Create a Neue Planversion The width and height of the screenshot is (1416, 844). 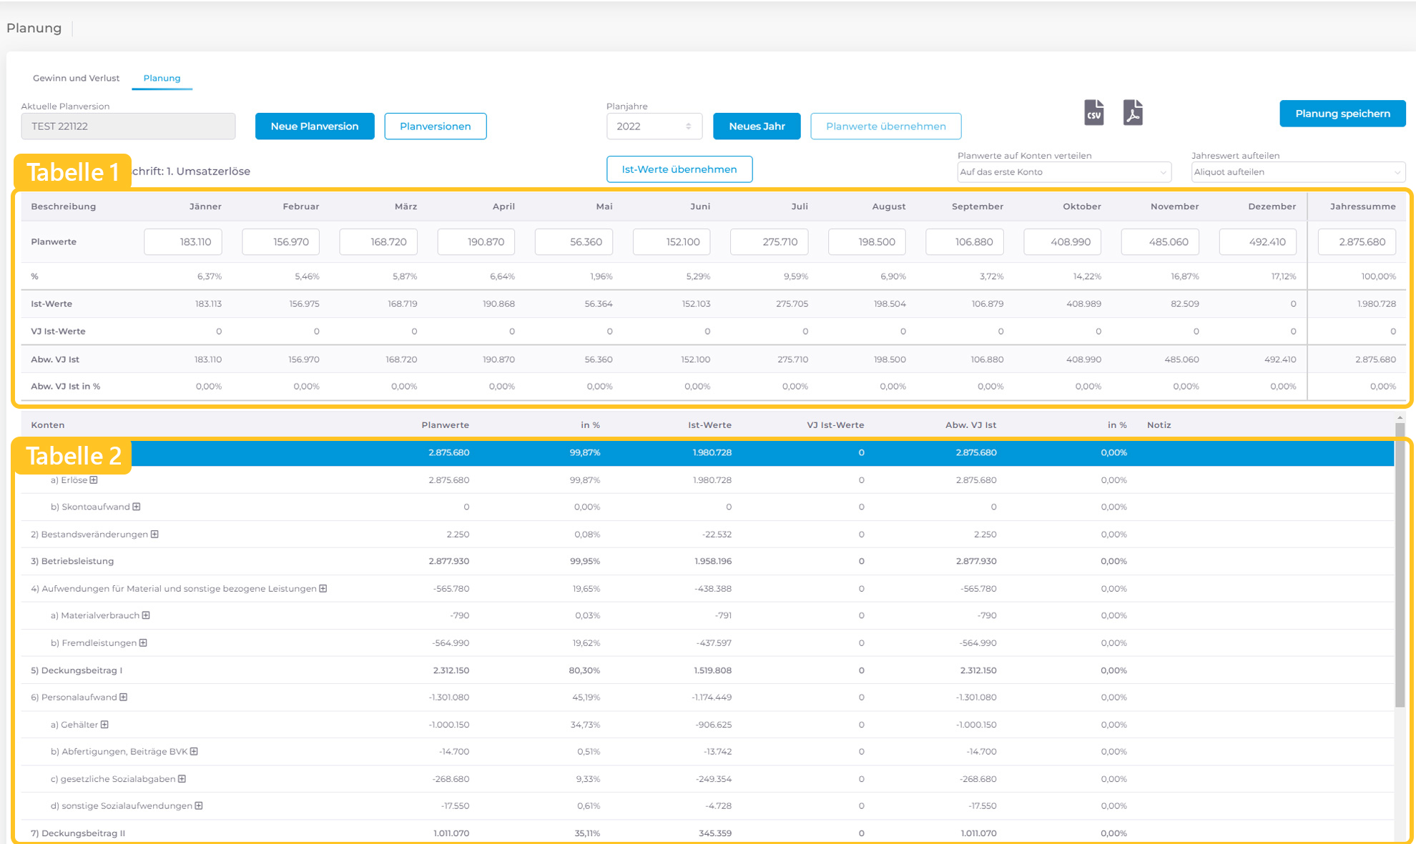click(x=315, y=126)
